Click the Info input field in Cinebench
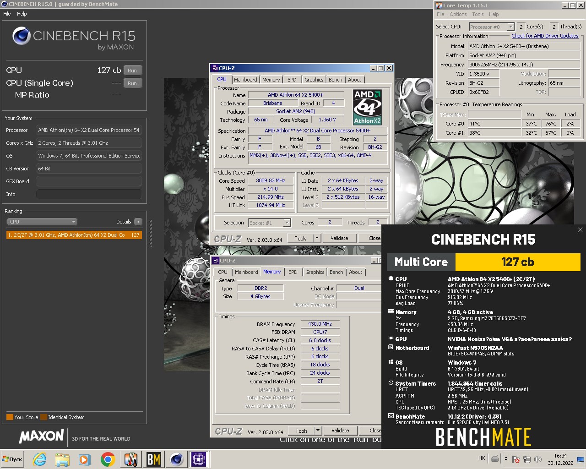 click(x=89, y=194)
